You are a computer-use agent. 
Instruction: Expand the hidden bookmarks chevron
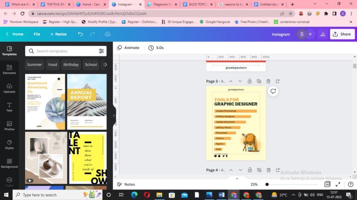pos(351,22)
